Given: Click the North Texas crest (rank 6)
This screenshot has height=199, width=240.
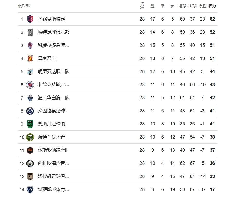Looking at the screenshot, I should point(30,85).
